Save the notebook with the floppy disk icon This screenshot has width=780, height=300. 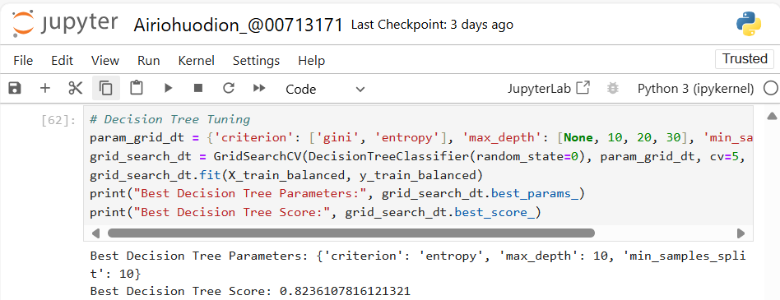point(15,89)
